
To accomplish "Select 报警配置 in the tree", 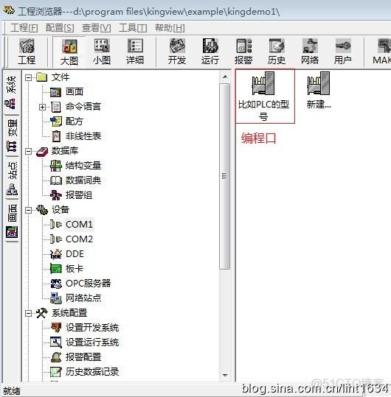I will tap(83, 357).
